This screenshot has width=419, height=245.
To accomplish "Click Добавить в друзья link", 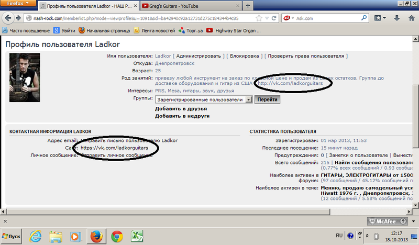I will coord(181,109).
